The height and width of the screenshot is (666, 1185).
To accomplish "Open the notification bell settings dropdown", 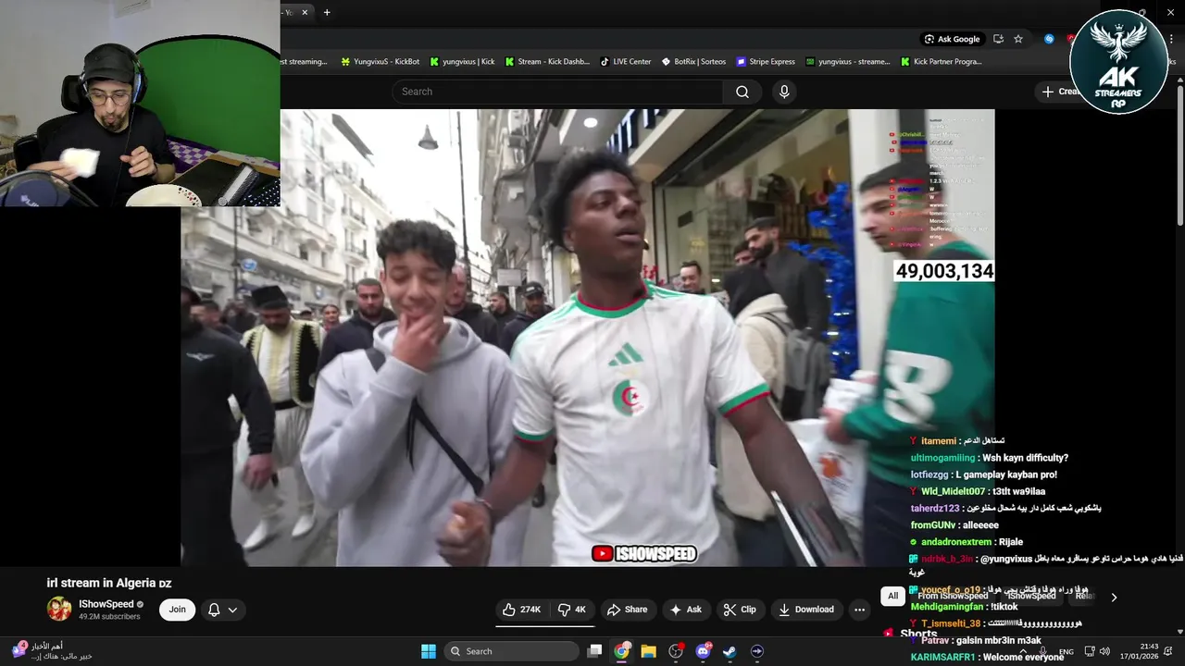I will [223, 610].
